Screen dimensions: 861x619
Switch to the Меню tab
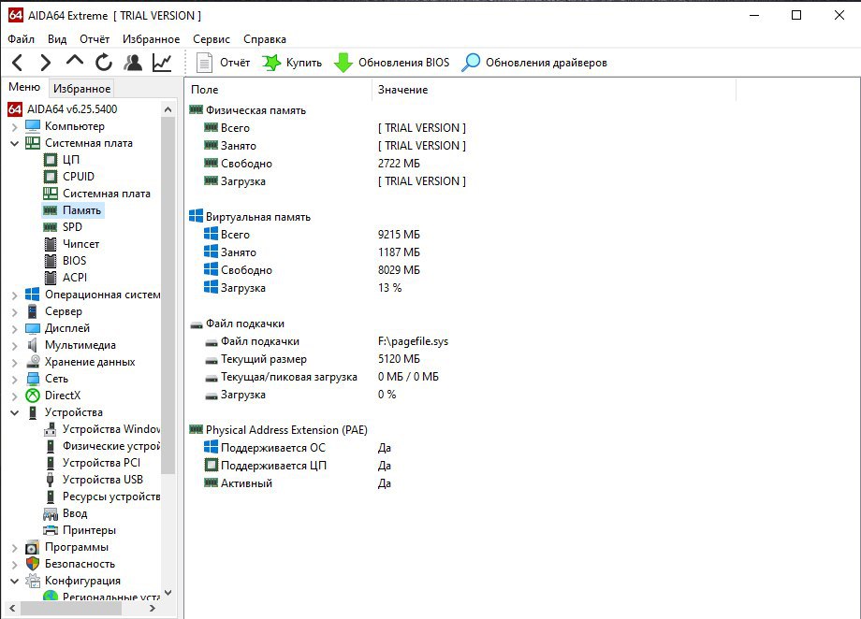pos(24,87)
